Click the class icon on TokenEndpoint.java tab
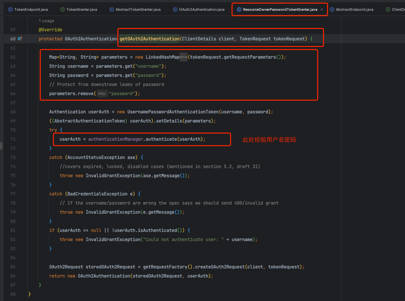 tap(10, 9)
